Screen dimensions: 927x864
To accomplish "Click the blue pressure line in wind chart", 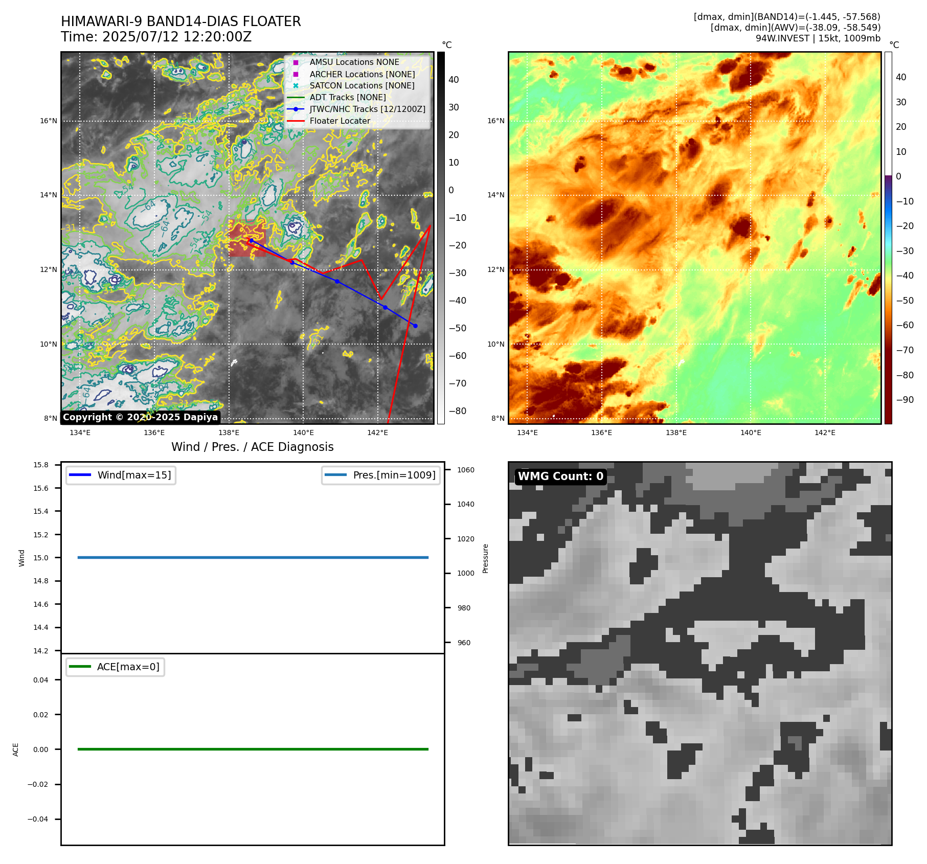I will [253, 558].
